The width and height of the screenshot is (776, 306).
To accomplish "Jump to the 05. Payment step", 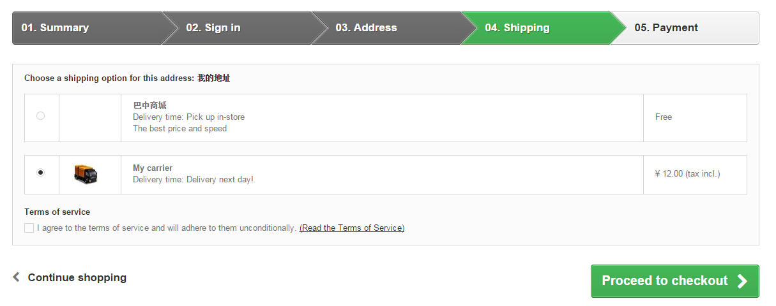I will pos(666,28).
